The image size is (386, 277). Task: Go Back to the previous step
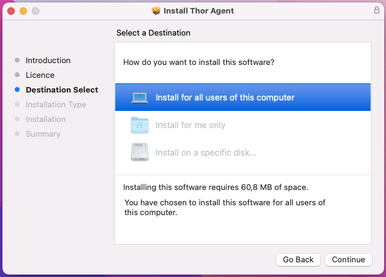click(298, 260)
